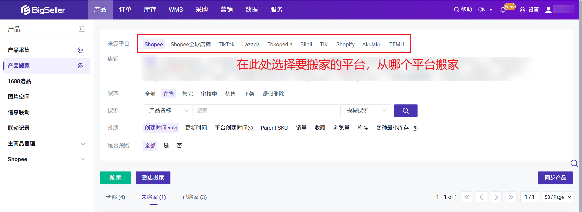Image resolution: width=582 pixels, height=212 pixels.
Task: Choose 是 for the 是否预购 filter
Action: point(166,145)
